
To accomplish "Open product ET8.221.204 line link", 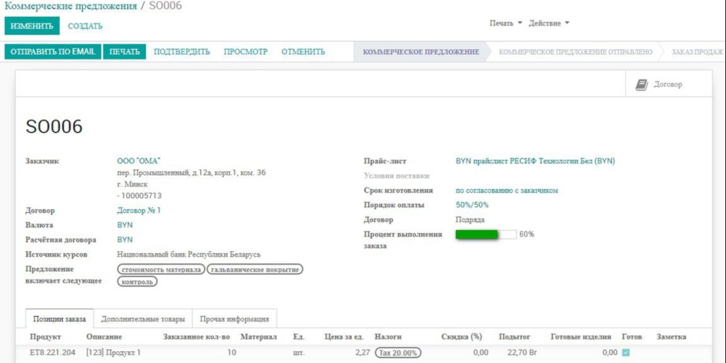I will pyautogui.click(x=50, y=352).
